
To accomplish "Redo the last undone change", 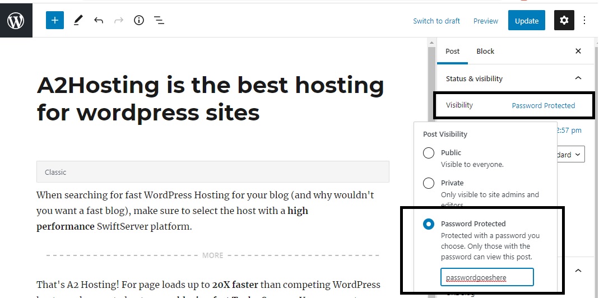I will [x=119, y=20].
